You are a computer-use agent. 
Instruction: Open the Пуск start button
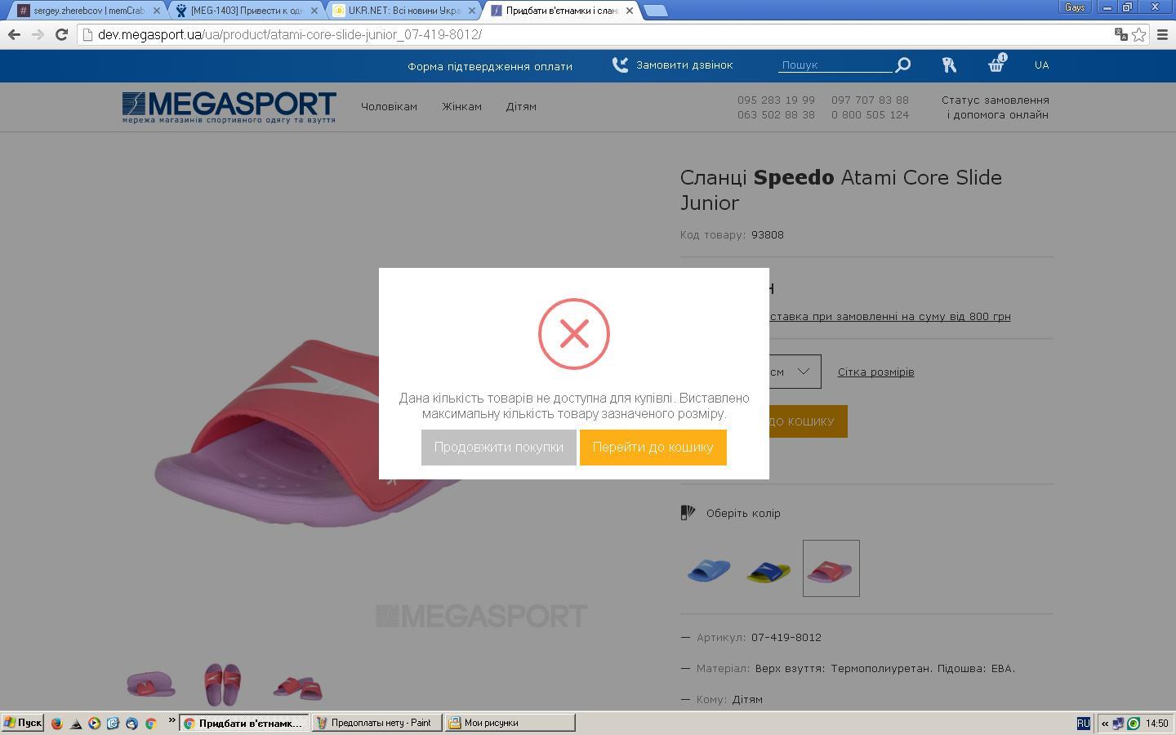[23, 723]
